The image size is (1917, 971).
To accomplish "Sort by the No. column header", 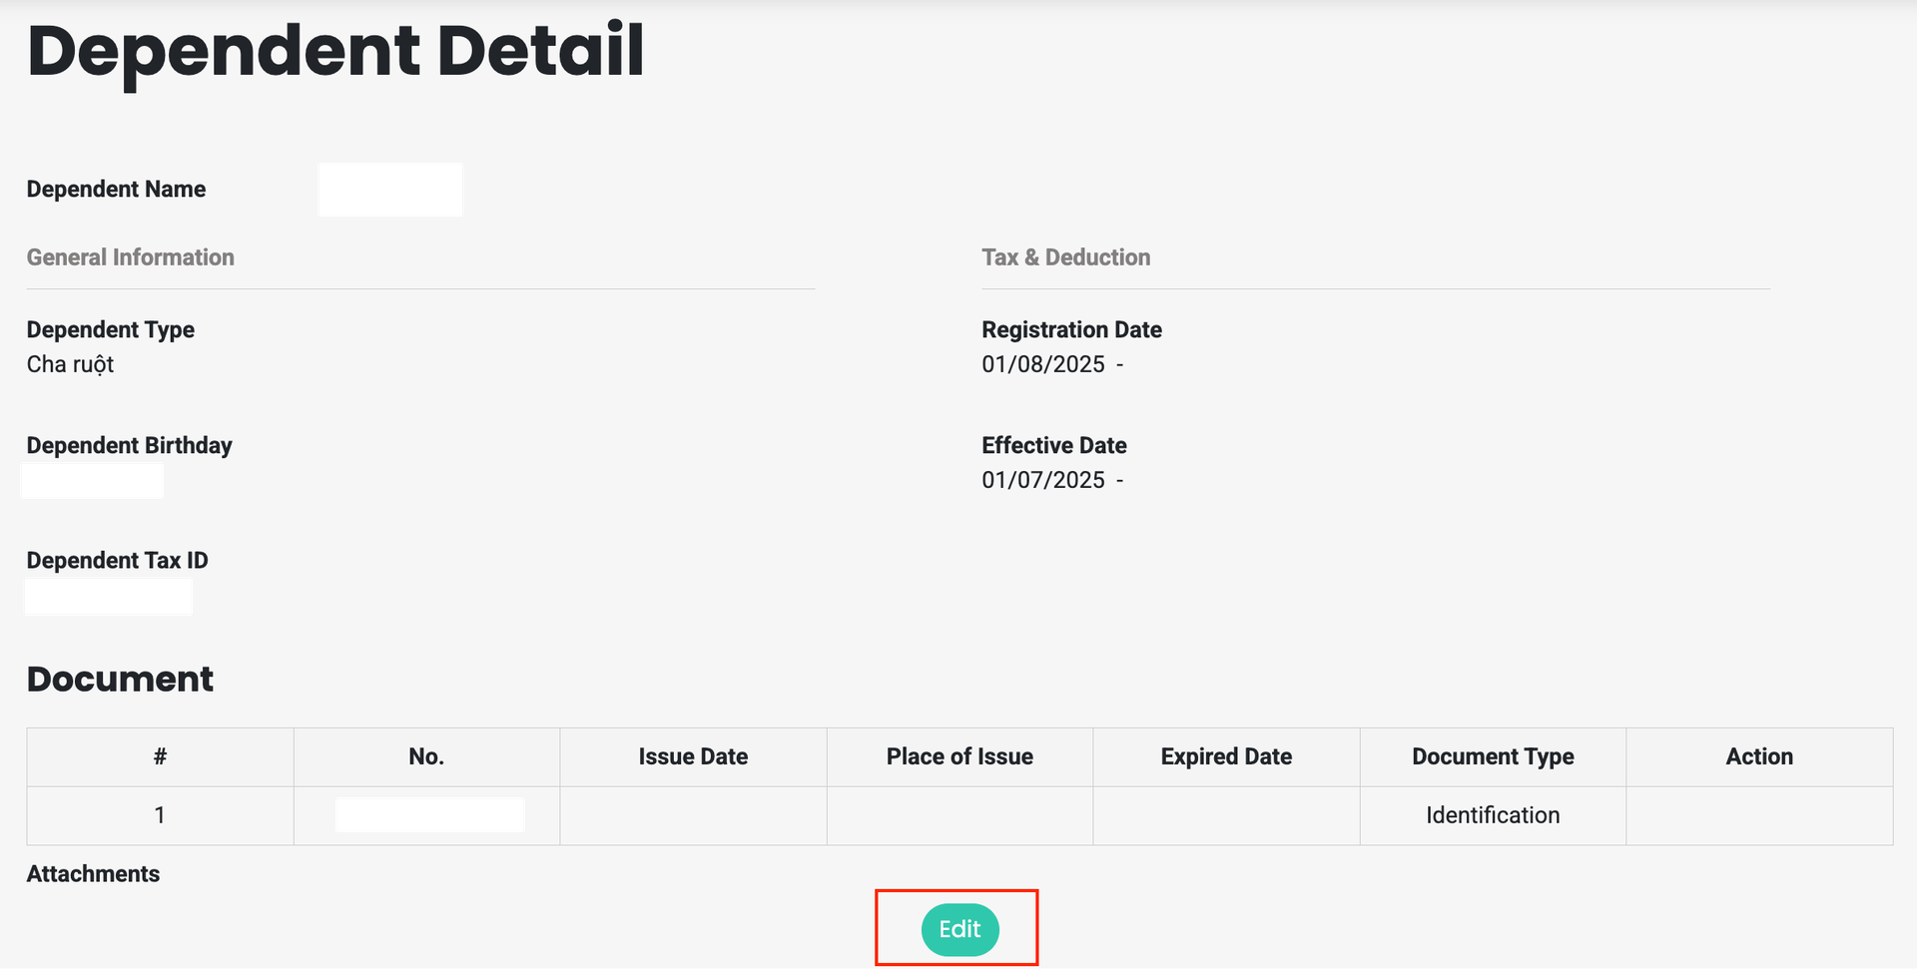I will point(426,756).
